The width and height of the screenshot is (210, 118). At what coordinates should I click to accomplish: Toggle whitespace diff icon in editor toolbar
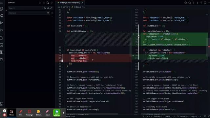tap(201, 3)
